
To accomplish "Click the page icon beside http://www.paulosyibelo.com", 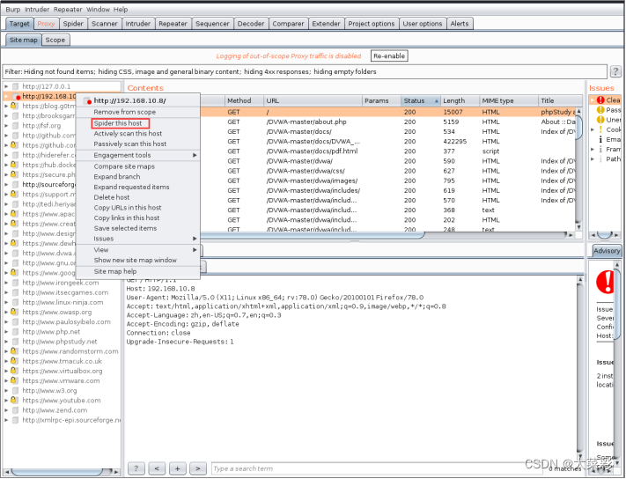I will click(x=15, y=321).
